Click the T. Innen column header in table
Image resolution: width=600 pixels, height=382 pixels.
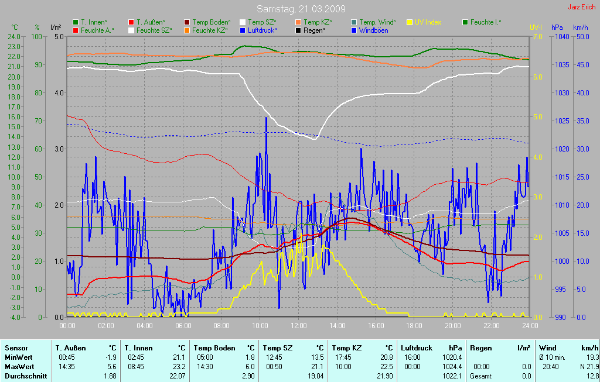click(x=138, y=348)
